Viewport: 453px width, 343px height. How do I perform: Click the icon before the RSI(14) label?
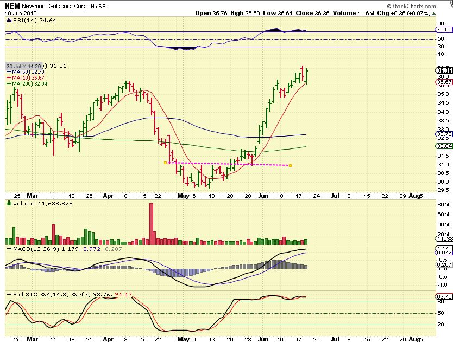click(9, 20)
